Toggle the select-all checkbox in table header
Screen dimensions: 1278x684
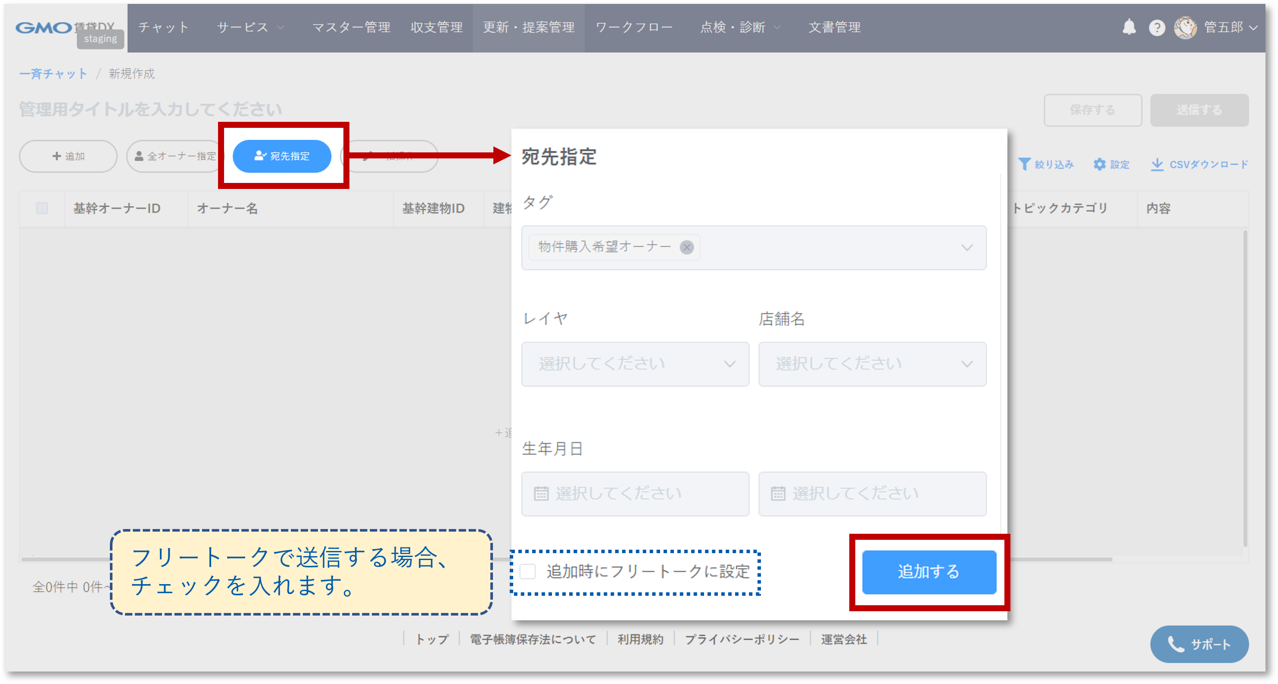tap(42, 208)
